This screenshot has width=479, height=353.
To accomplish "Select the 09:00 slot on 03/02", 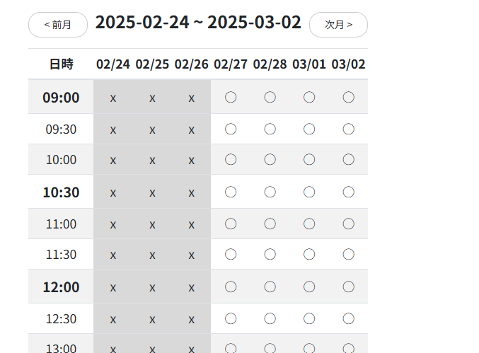I will point(348,98).
